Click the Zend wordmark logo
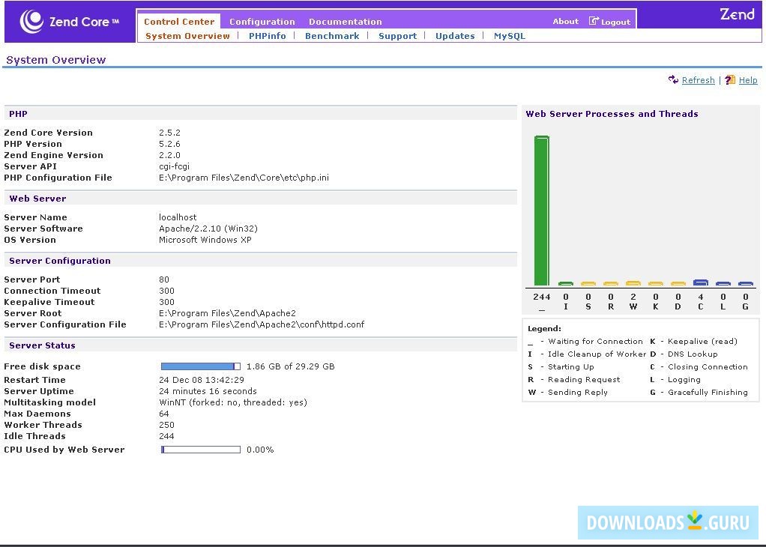The width and height of the screenshot is (766, 547). pyautogui.click(x=738, y=14)
